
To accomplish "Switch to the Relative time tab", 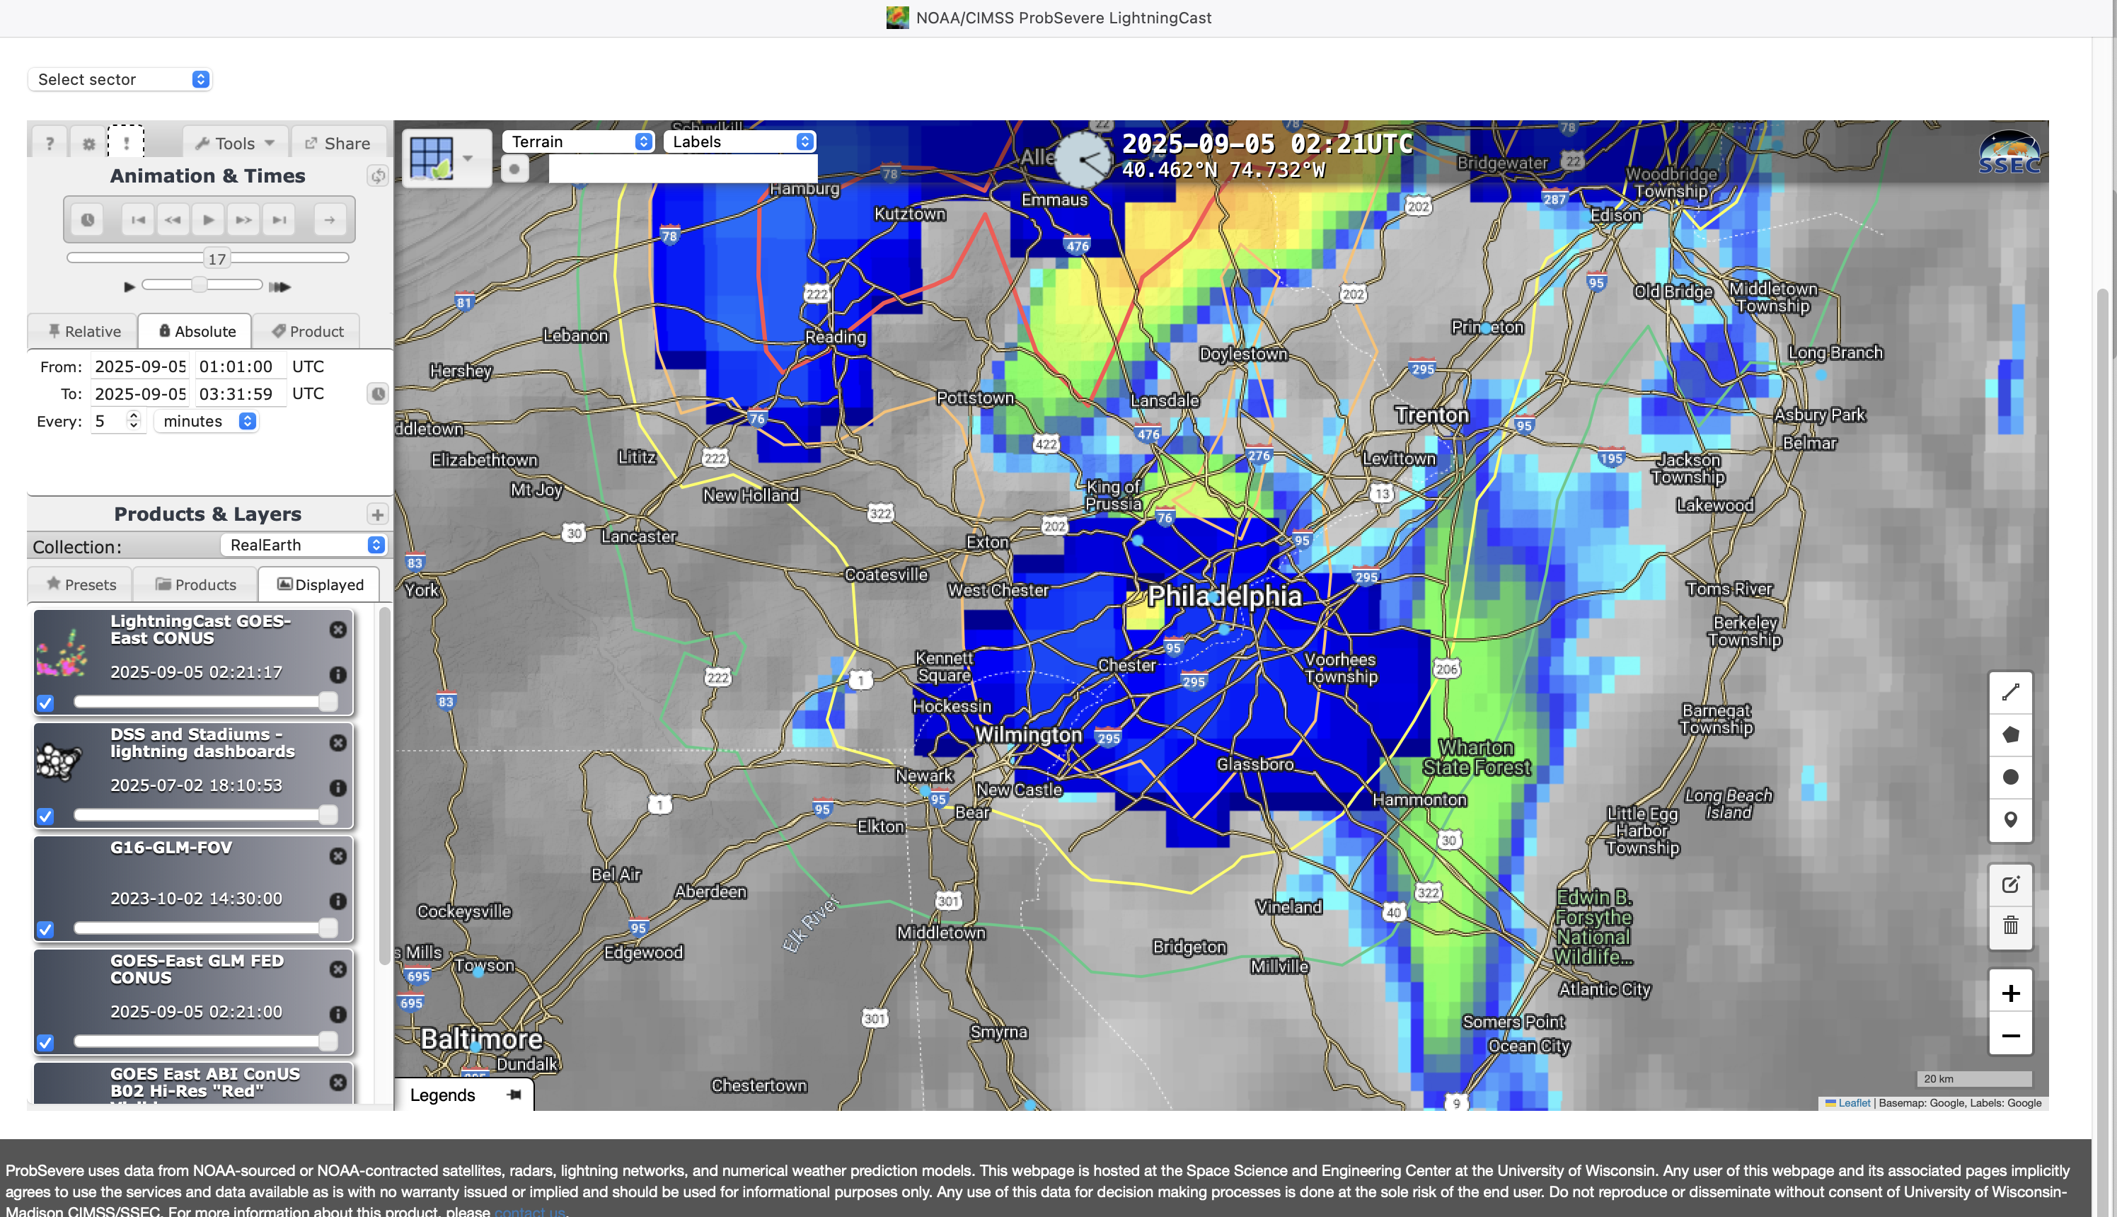I will (x=83, y=332).
